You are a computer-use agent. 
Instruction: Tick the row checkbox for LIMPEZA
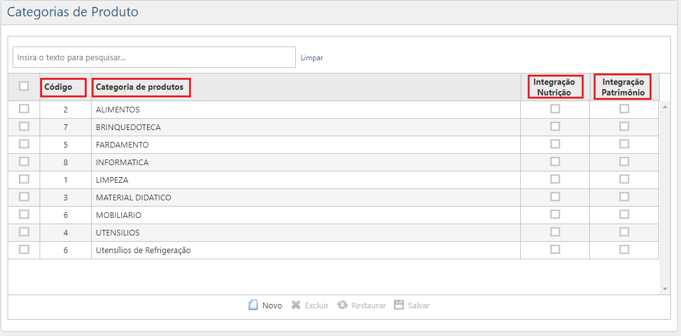click(24, 179)
